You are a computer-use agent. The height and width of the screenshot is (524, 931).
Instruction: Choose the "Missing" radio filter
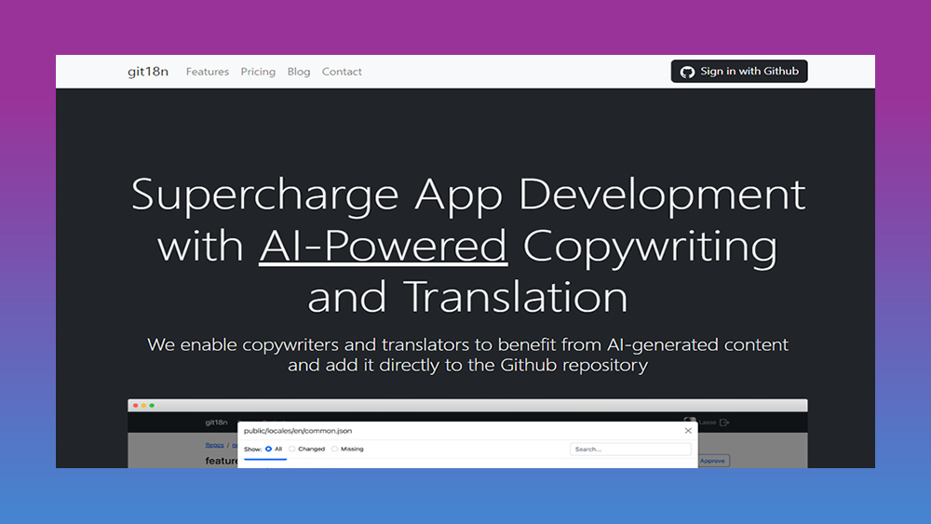point(335,449)
